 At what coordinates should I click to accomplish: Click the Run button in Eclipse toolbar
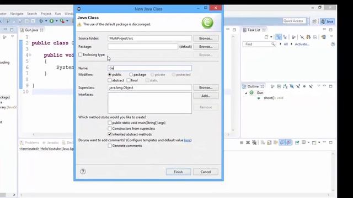[x=51, y=21]
